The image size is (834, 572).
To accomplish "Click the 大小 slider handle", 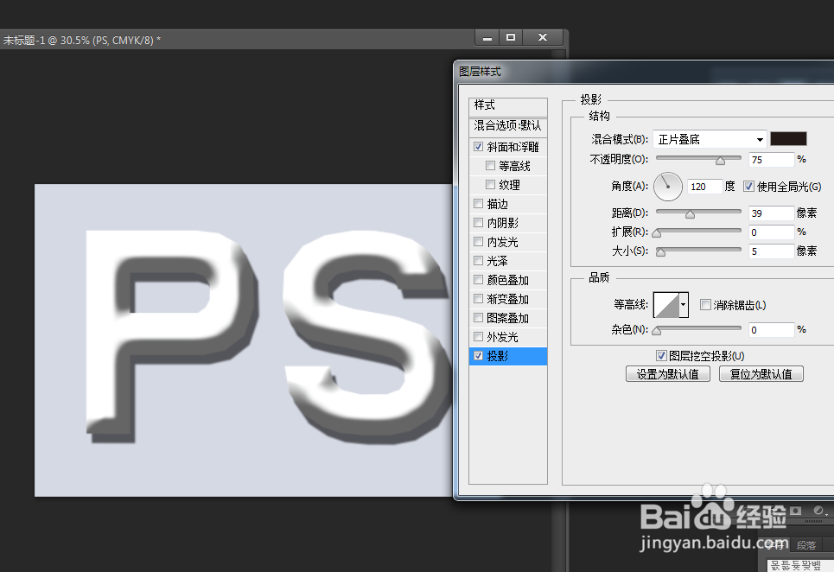I will [x=660, y=252].
